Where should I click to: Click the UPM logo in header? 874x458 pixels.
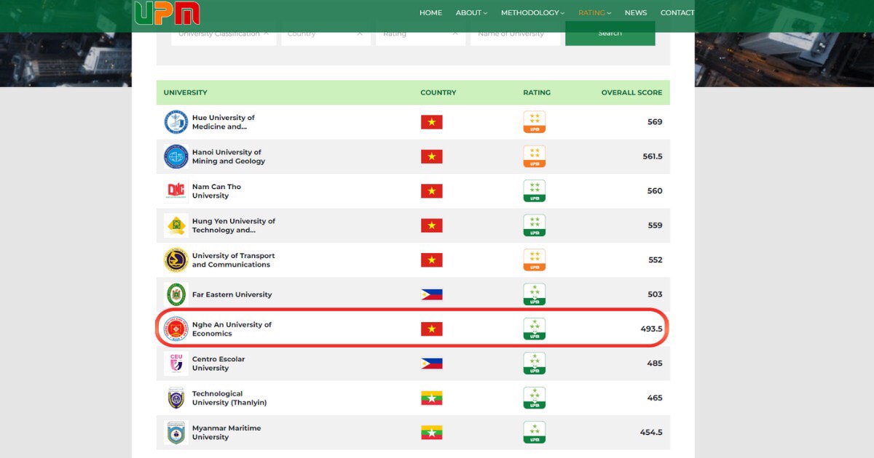pos(167,13)
